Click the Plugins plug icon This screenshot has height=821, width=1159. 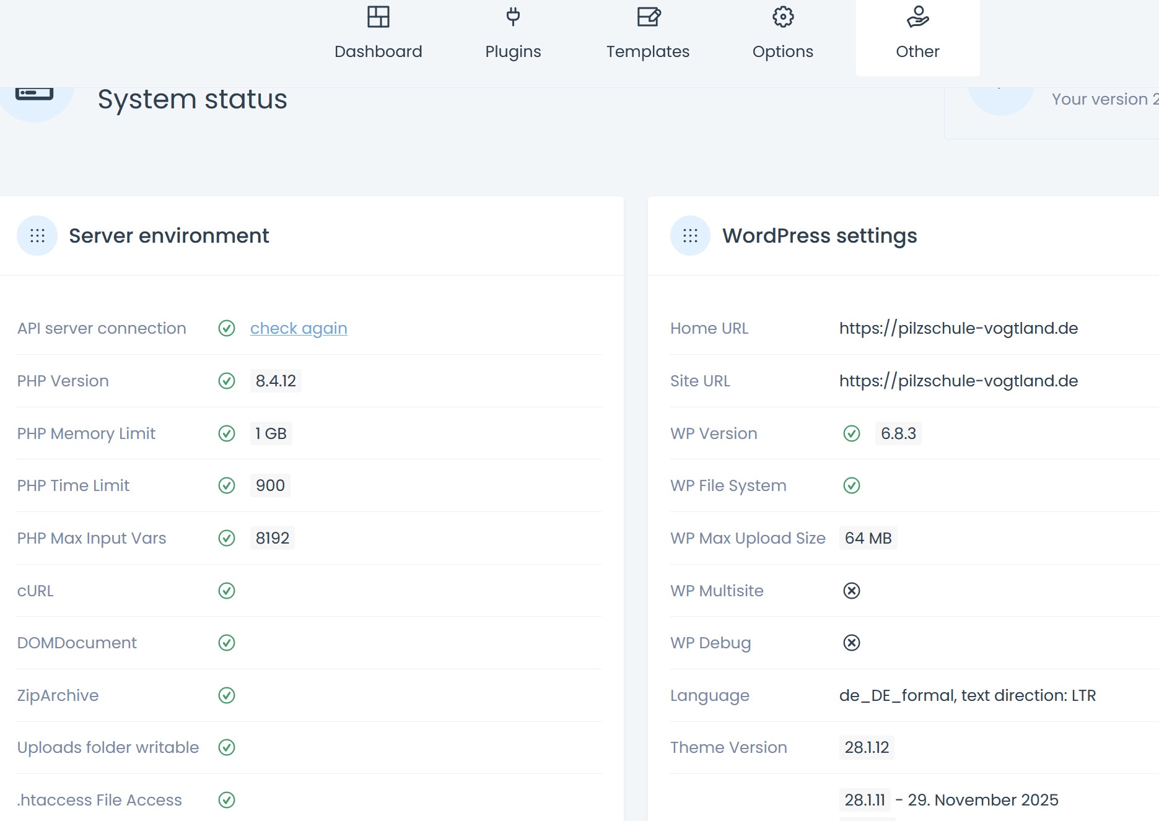[513, 17]
